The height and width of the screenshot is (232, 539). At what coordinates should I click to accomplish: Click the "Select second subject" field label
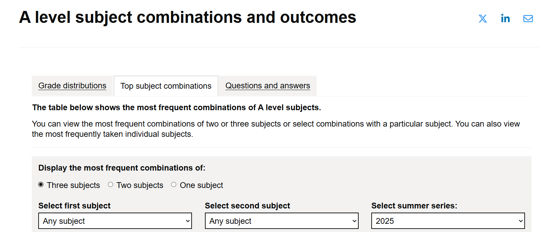247,206
